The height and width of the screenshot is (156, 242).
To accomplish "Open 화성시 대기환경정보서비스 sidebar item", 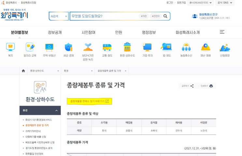I will coord(38,120).
